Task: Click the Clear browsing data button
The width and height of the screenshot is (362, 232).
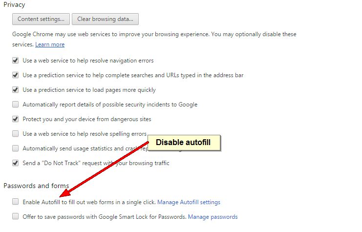Action: click(105, 19)
